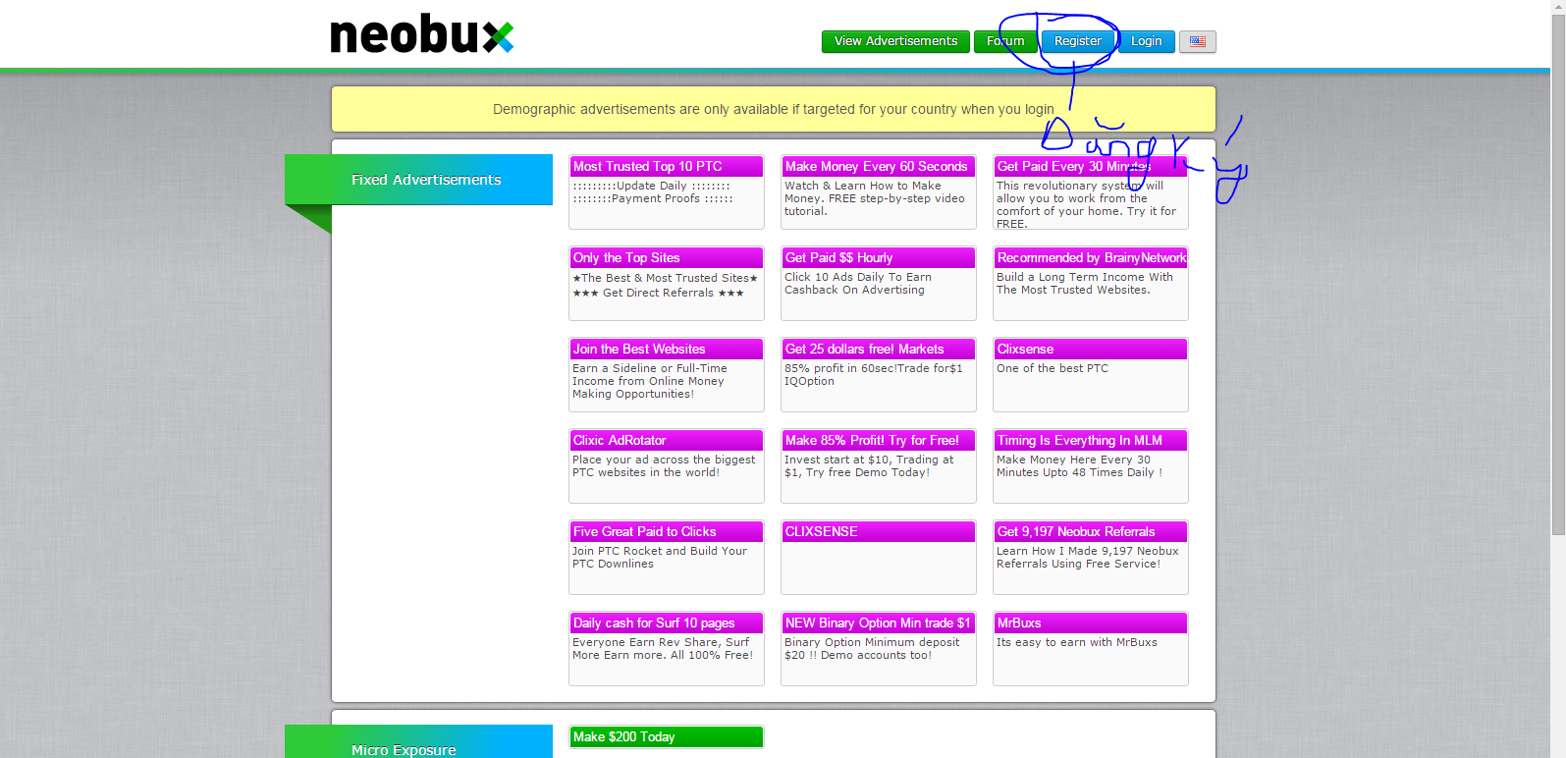Open View Advertisements page

[895, 41]
